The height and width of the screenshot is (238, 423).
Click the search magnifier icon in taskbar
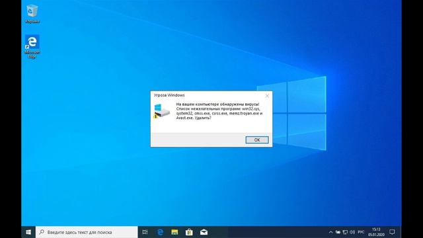pos(42,232)
